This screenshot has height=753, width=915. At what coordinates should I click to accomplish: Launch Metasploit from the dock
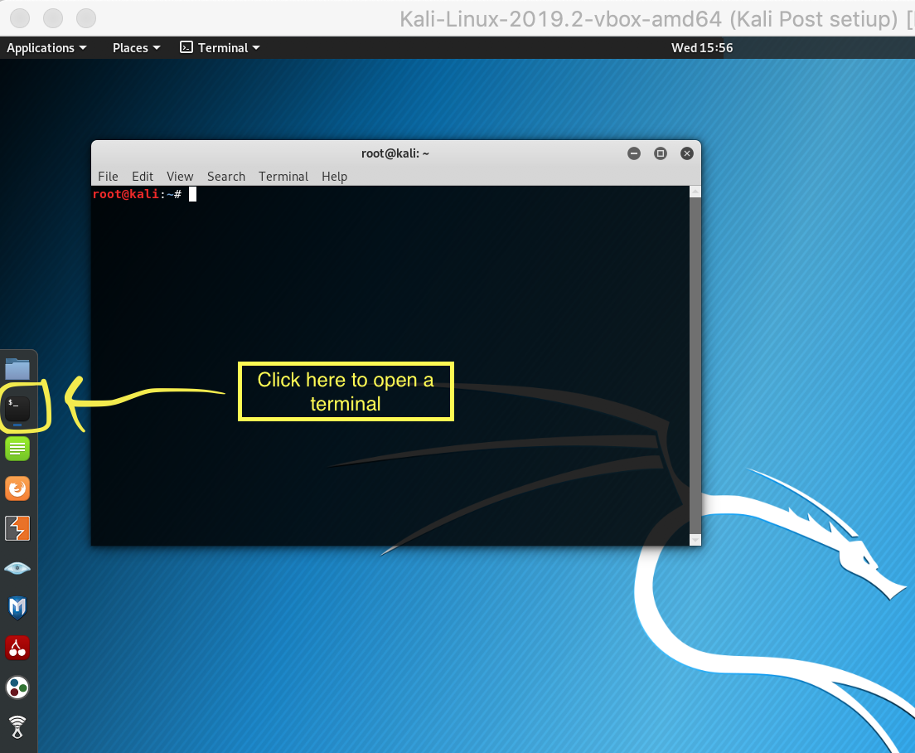(x=17, y=608)
